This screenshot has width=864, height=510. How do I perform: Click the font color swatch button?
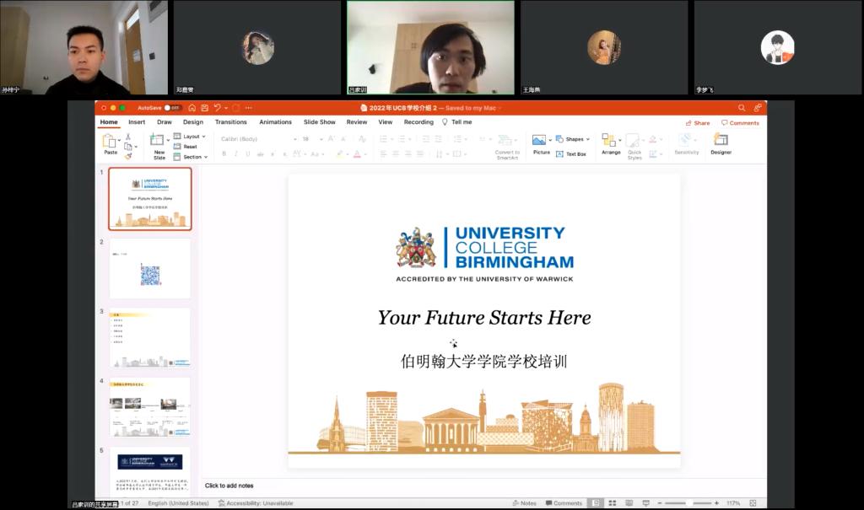tap(357, 154)
